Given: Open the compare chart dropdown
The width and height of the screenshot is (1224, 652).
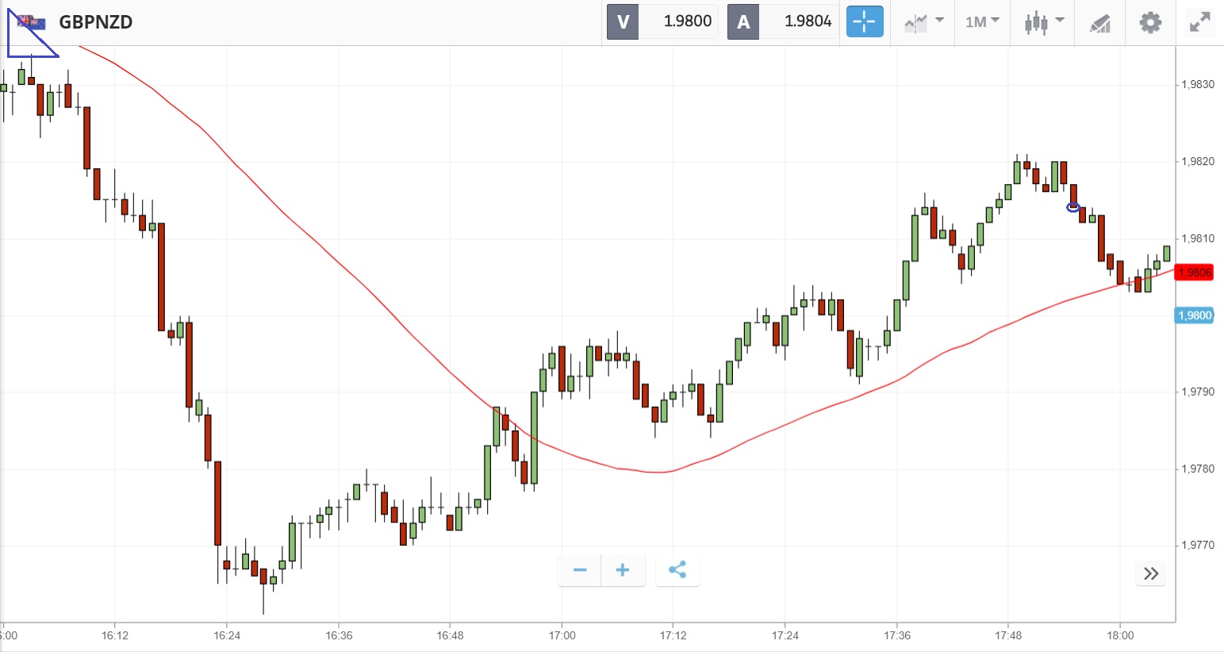Looking at the screenshot, I should [923, 21].
